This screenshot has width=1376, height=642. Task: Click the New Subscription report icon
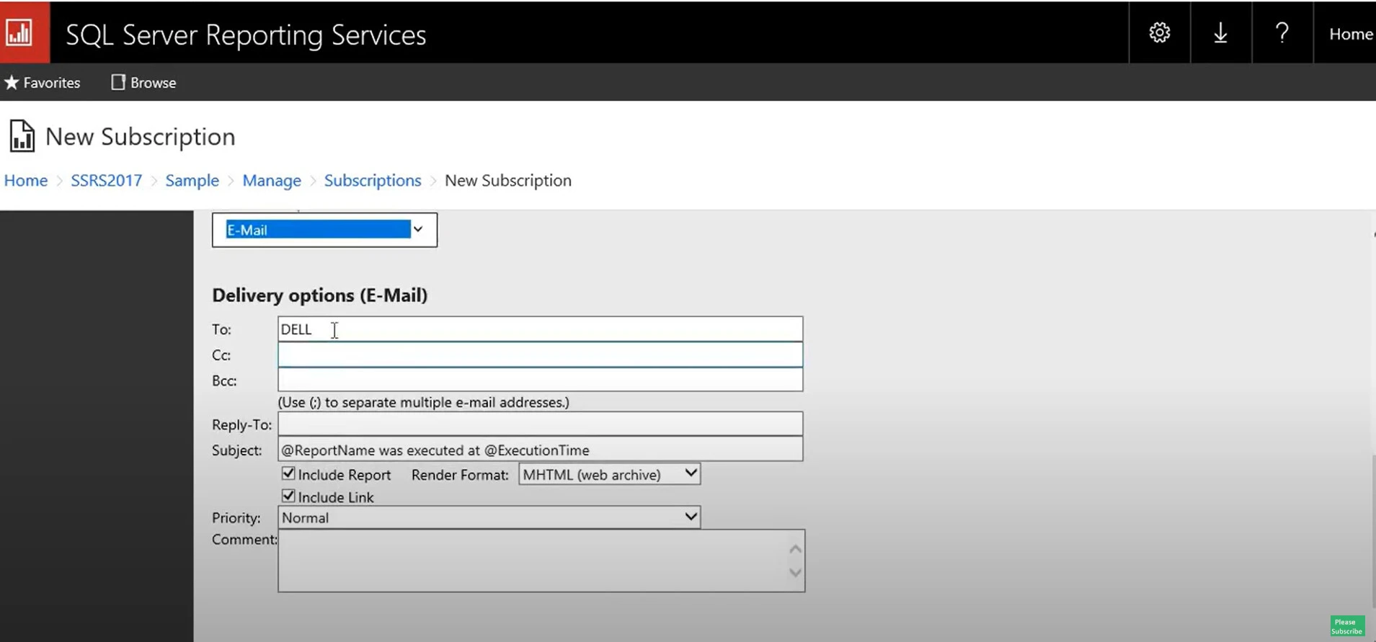[x=22, y=136]
